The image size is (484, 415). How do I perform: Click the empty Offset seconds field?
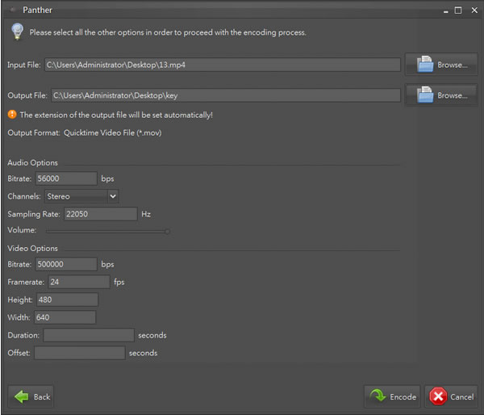[80, 353]
